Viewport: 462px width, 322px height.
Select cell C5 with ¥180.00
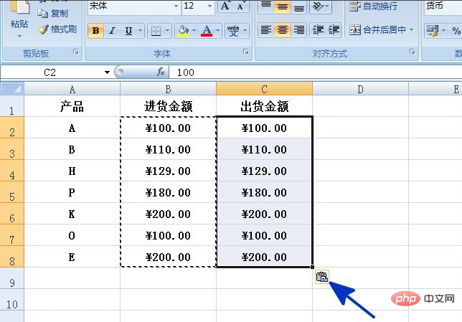pos(264,192)
